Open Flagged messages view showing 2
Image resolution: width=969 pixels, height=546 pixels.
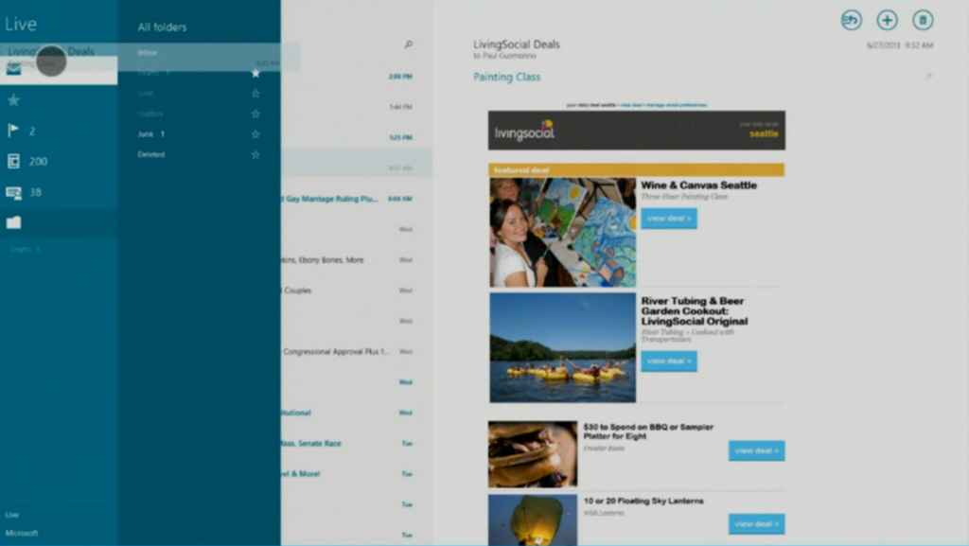pos(21,131)
